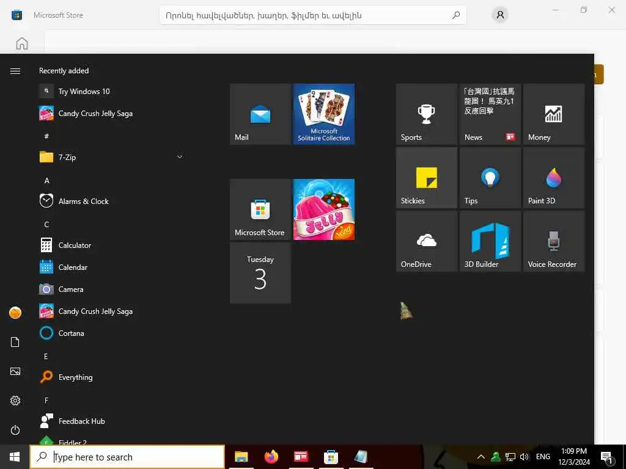The width and height of the screenshot is (626, 469).
Task: Launch the Paint 3D tile
Action: (554, 178)
